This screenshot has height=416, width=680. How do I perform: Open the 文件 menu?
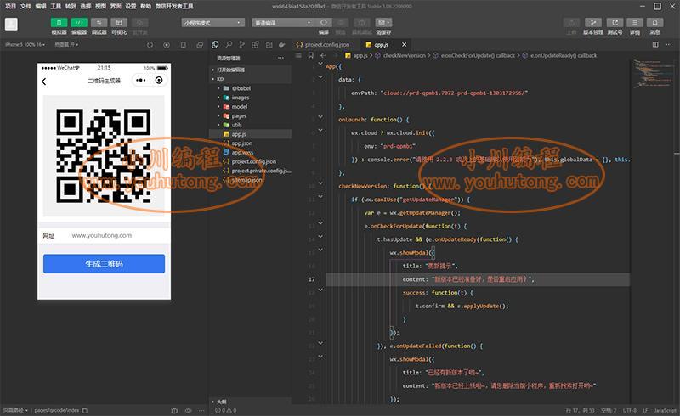coord(25,6)
